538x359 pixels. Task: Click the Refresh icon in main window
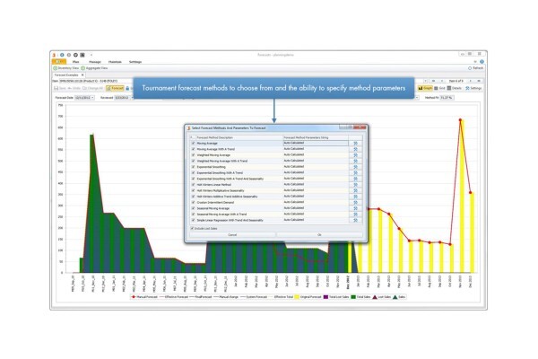click(470, 68)
